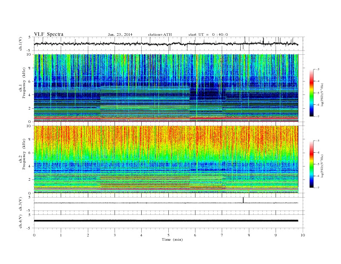Click time axis tick label "4"
Image resolution: width=341 pixels, height=264 pixels.
click(141, 235)
